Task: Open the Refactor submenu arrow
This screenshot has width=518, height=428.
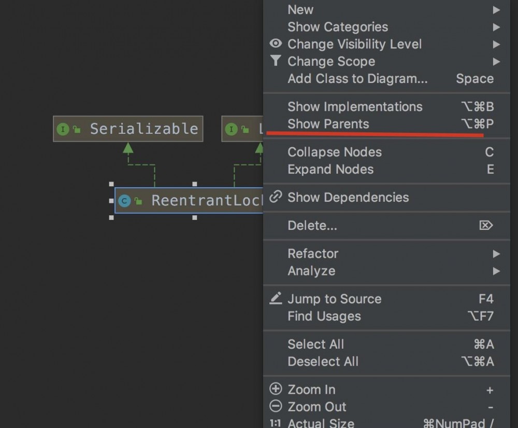Action: 496,254
